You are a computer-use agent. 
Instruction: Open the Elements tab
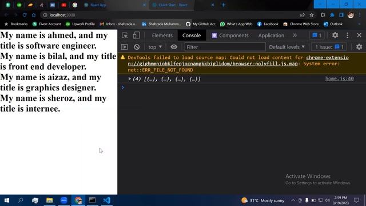pyautogui.click(x=162, y=35)
